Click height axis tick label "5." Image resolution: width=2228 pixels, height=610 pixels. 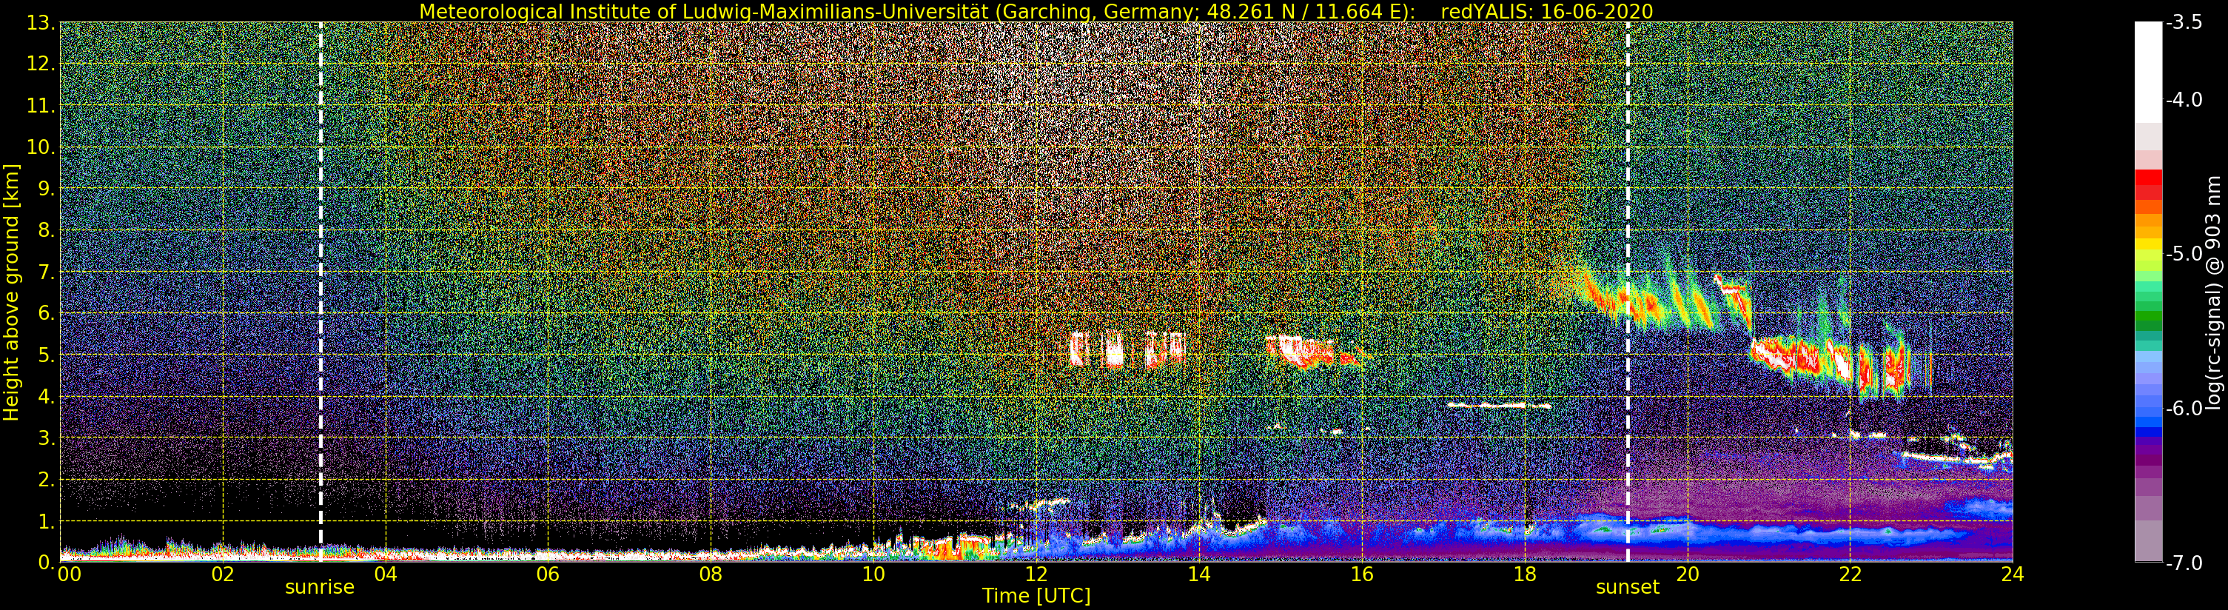46,355
